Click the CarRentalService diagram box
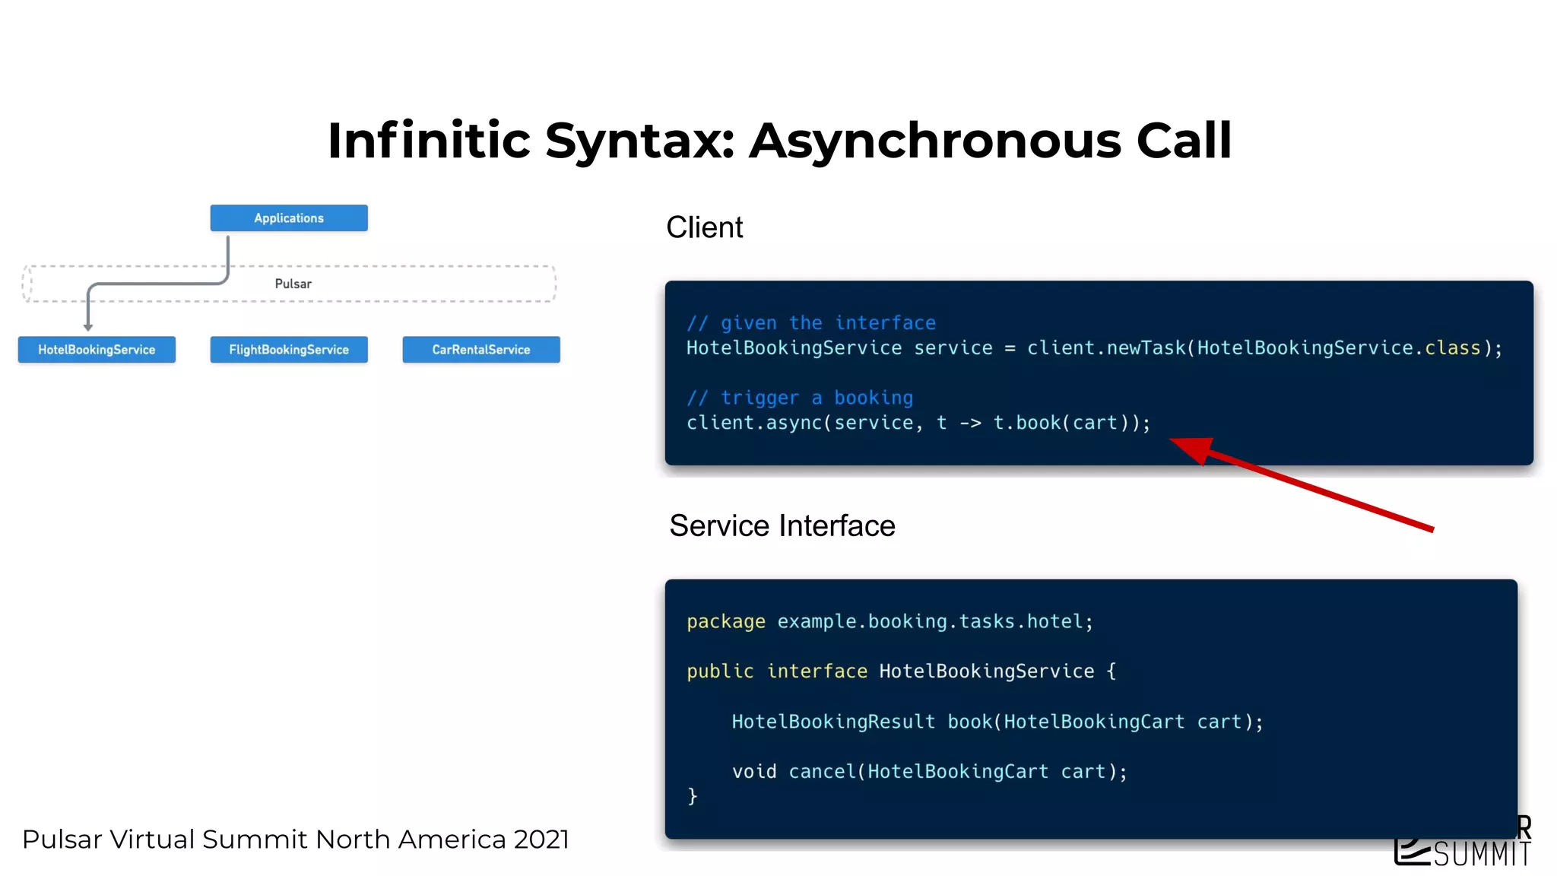The image size is (1557, 876). [481, 350]
